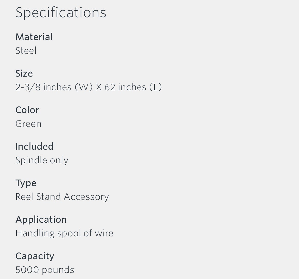Click the word wire in Application value
Image resolution: width=299 pixels, height=279 pixels.
[x=104, y=233]
